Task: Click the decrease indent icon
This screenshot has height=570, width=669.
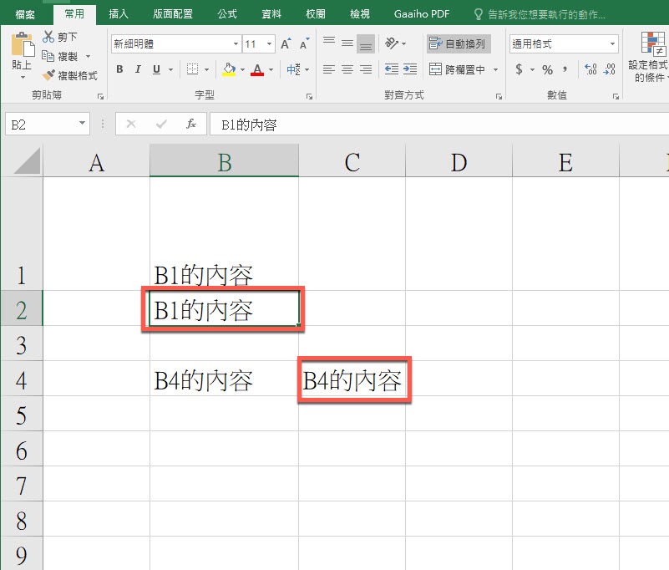Action: click(391, 69)
